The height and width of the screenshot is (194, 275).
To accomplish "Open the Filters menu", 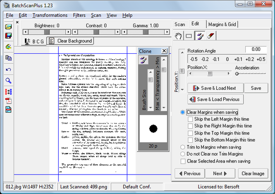I will click(79, 15).
